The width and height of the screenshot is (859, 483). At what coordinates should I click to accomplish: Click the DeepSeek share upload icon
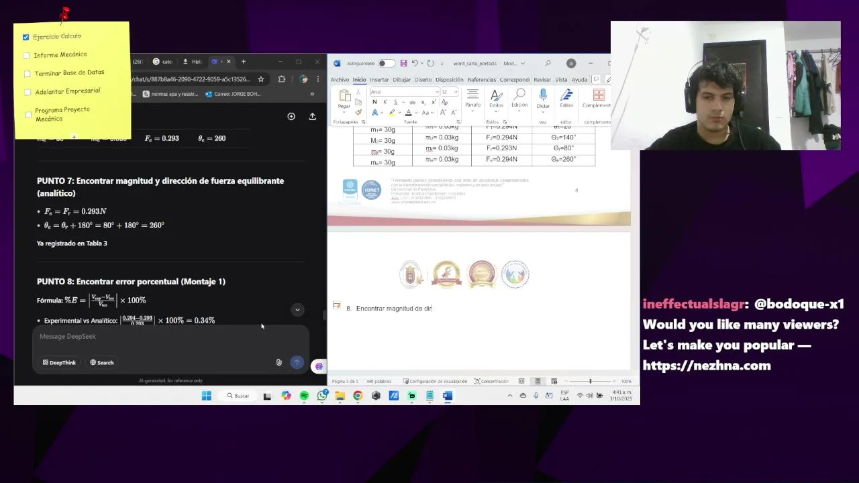(312, 117)
